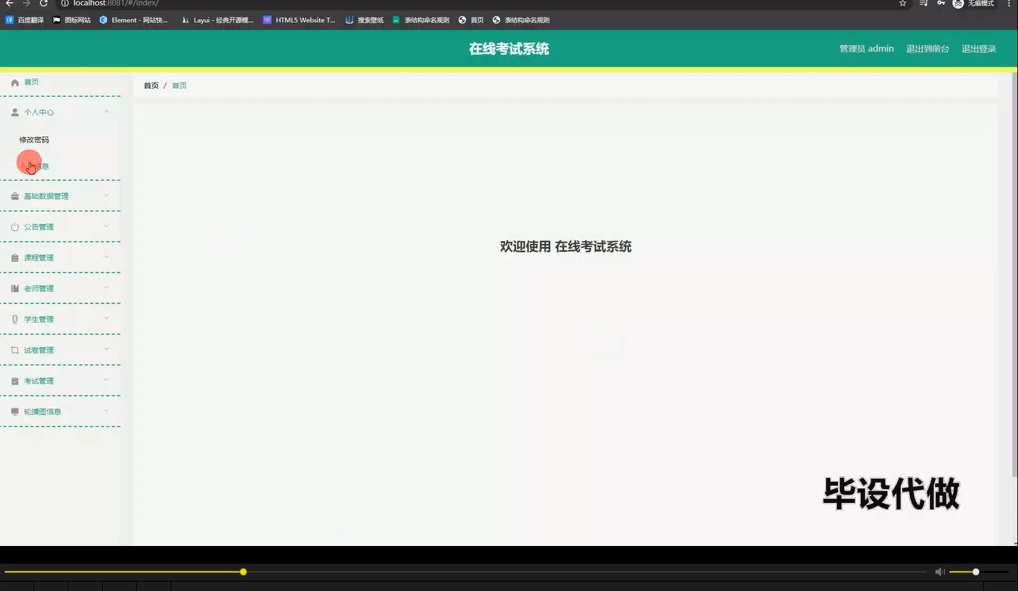Toggle the bookmark star in the address bar
Screen dimensions: 1018x591
pyautogui.click(x=902, y=3)
